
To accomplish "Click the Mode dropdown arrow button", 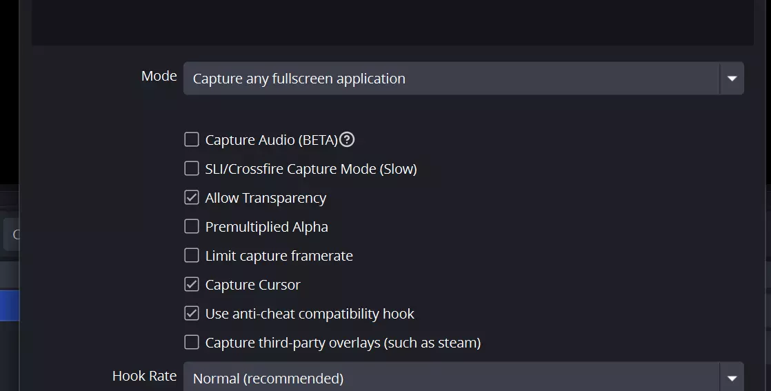I will click(x=732, y=79).
